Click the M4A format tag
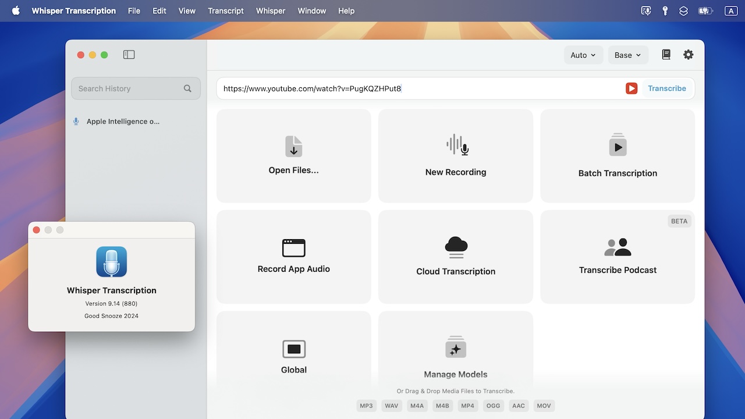Image resolution: width=745 pixels, height=419 pixels. 417,406
